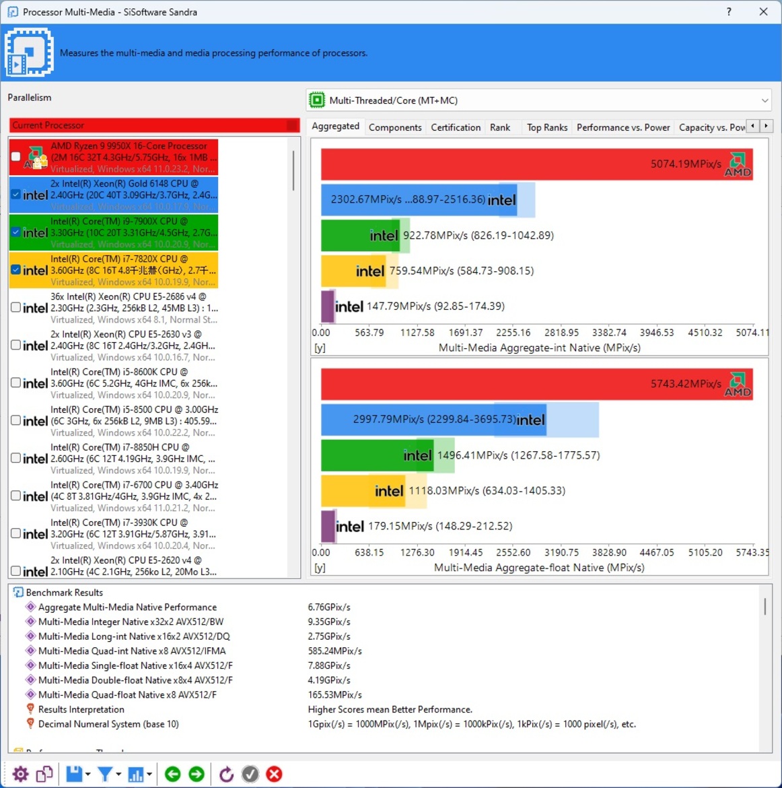This screenshot has width=782, height=788.
Task: Open the Components tab
Action: pos(395,128)
